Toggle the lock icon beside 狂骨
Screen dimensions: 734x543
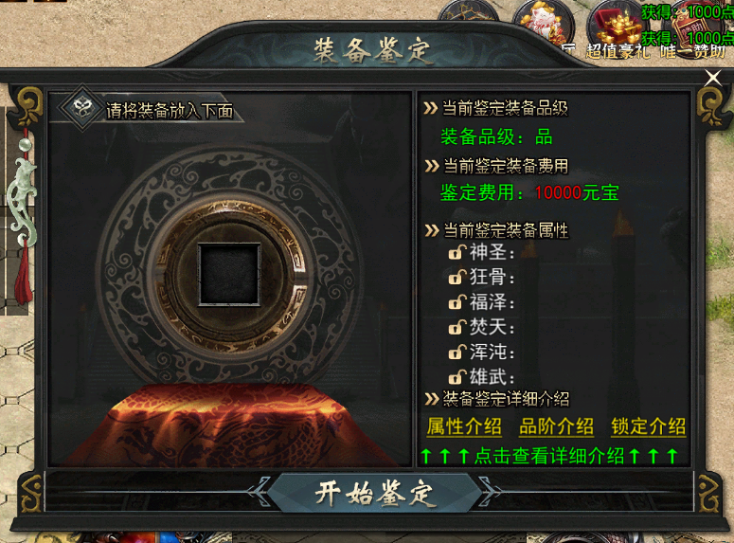coord(457,278)
